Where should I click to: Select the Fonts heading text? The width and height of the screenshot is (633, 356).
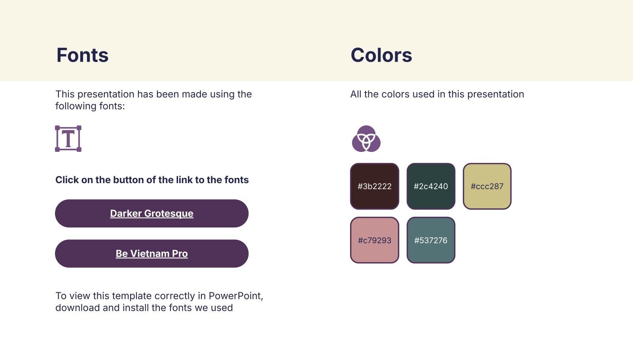tap(82, 55)
